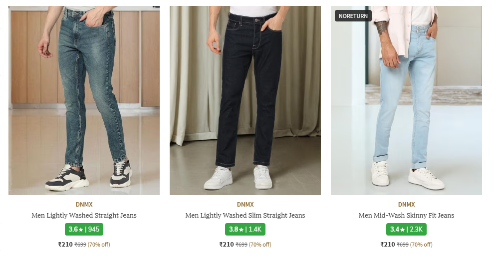Click the 3.8 star rating badge
The width and height of the screenshot is (500, 261).
245,230
